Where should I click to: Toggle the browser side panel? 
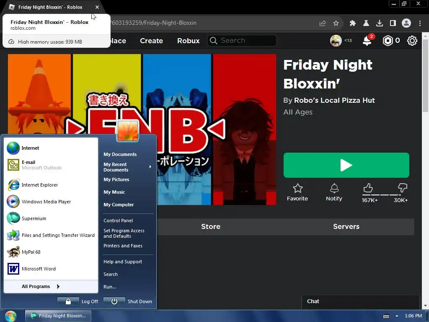tap(393, 23)
